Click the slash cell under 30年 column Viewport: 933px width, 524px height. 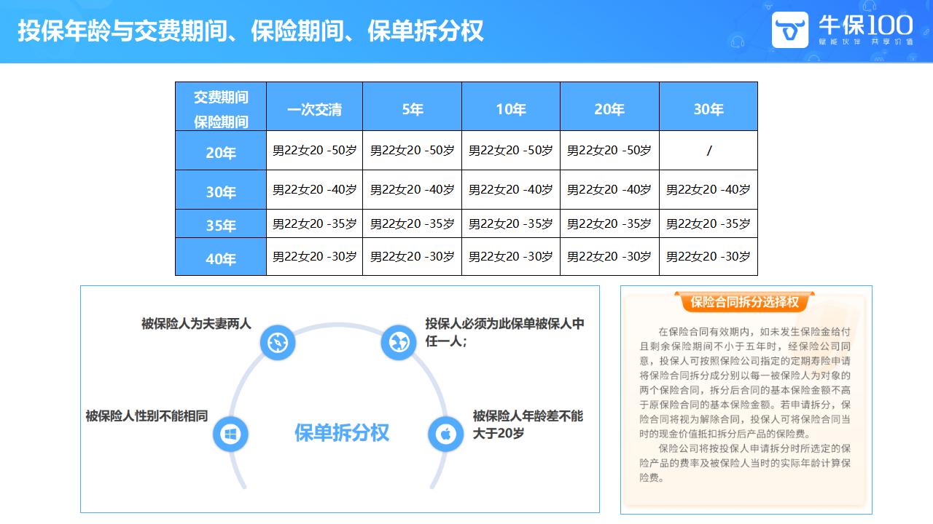pyautogui.click(x=708, y=151)
